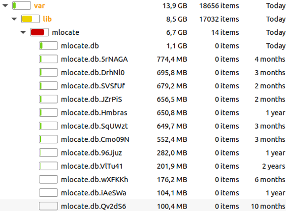This screenshot has width=286, height=211.
Task: Select the mlocate folder row
Action: (143, 32)
